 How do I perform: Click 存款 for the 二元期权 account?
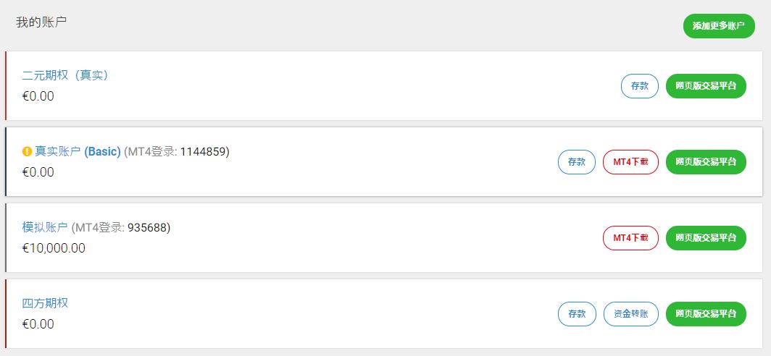coord(640,86)
